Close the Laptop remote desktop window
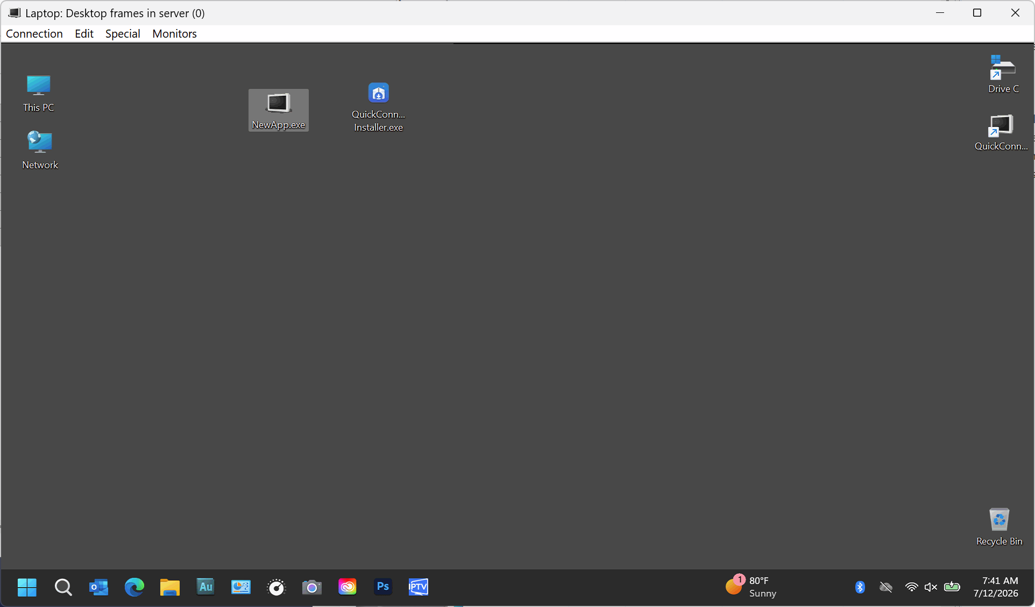Screen dimensions: 1035x607 (x=1015, y=13)
